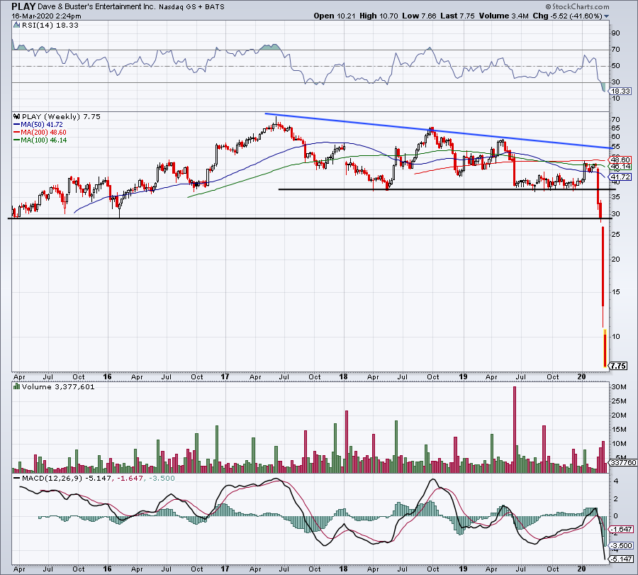This screenshot has height=575, width=638.
Task: Click the 7.75 last price tag
Action: coord(618,366)
